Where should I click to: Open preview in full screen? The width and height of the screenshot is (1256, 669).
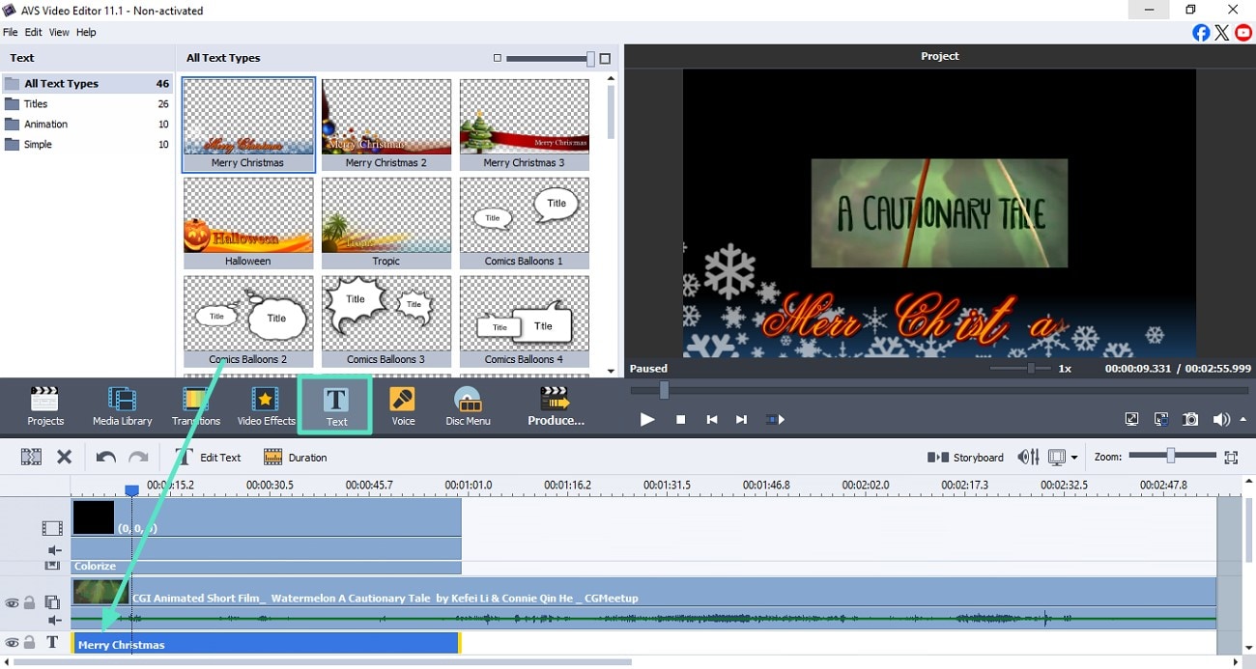click(1131, 419)
